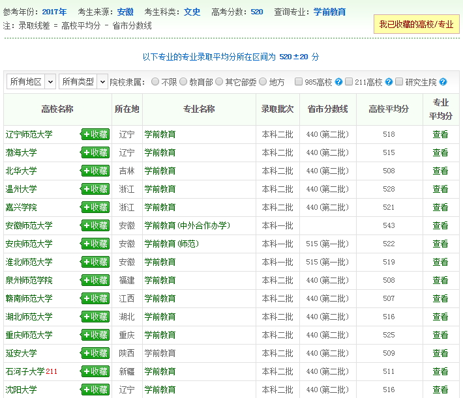Click the help icon next to 研究生院
The image size is (463, 398).
tap(443, 82)
